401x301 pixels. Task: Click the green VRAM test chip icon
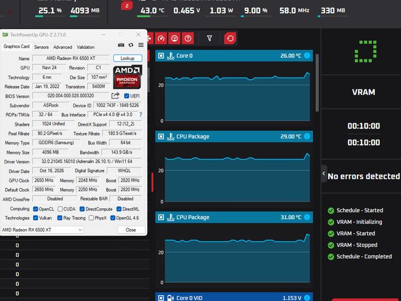click(x=365, y=51)
